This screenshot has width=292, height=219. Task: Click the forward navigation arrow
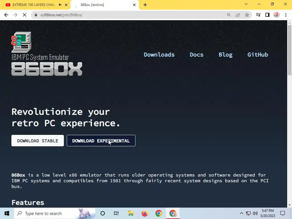point(15,15)
